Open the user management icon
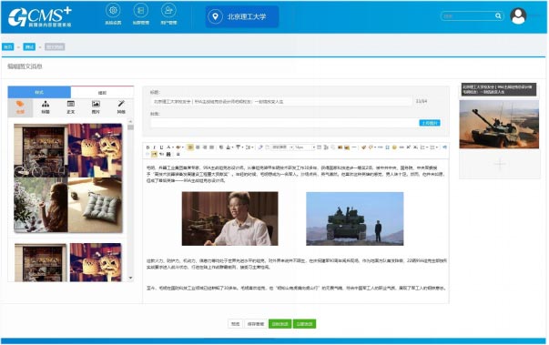The width and height of the screenshot is (549, 345). click(x=168, y=11)
